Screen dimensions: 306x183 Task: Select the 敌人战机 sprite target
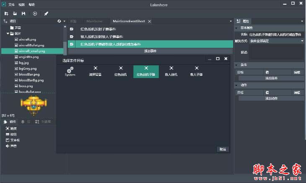pos(171,71)
